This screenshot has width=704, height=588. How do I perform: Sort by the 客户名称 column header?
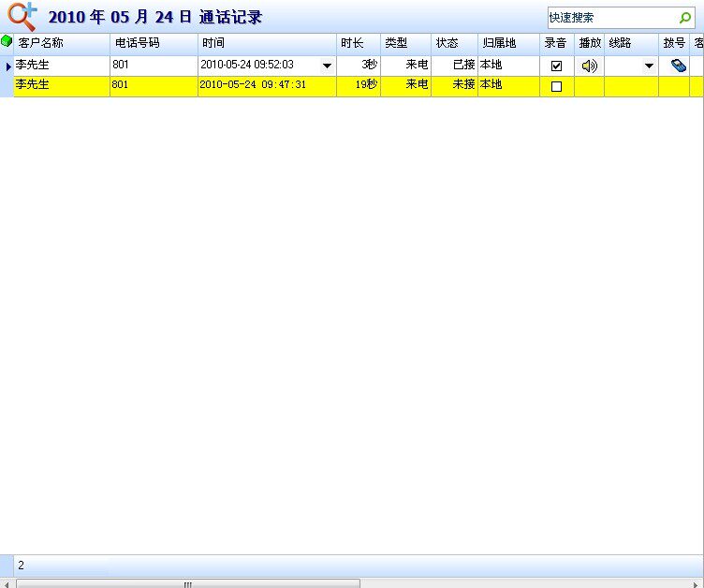[x=62, y=44]
